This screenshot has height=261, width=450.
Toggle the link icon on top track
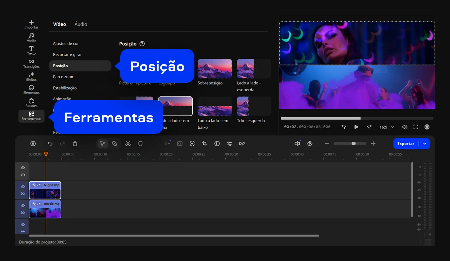[x=23, y=175]
